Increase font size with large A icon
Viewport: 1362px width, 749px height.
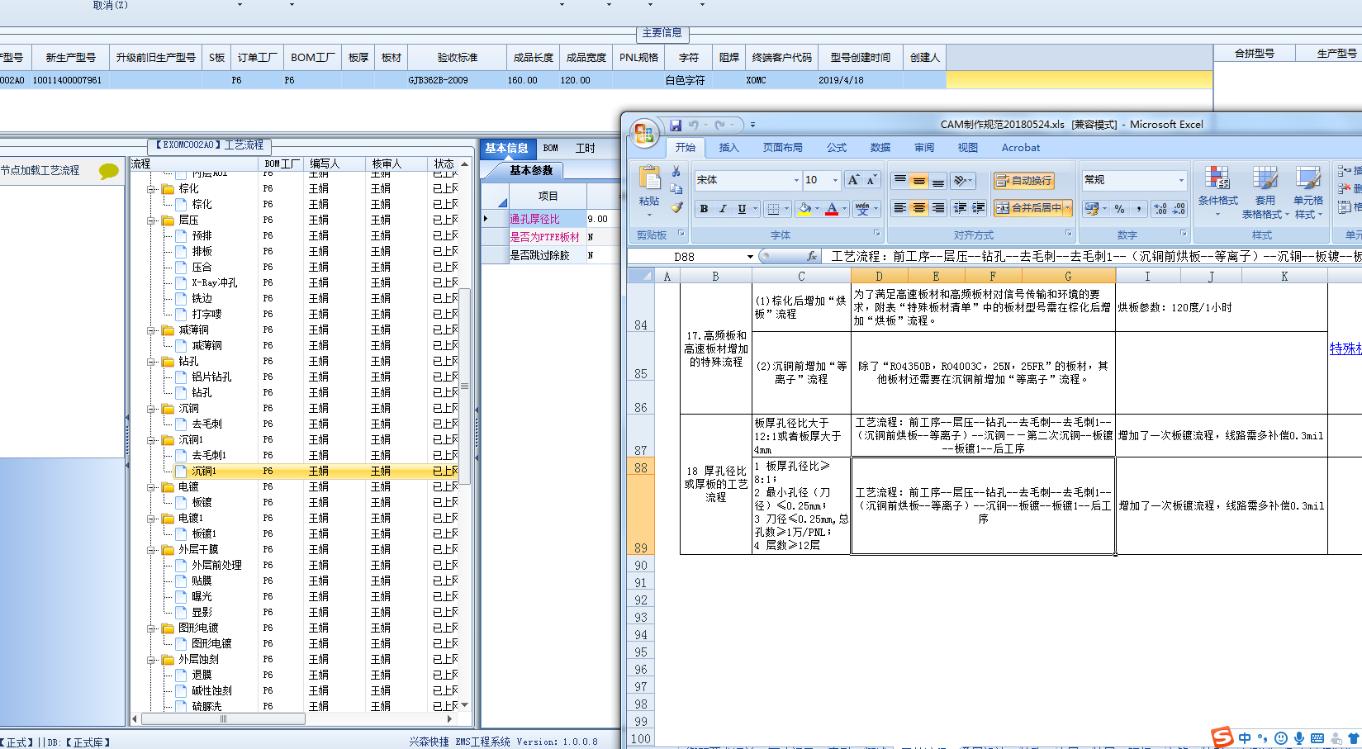pyautogui.click(x=853, y=180)
